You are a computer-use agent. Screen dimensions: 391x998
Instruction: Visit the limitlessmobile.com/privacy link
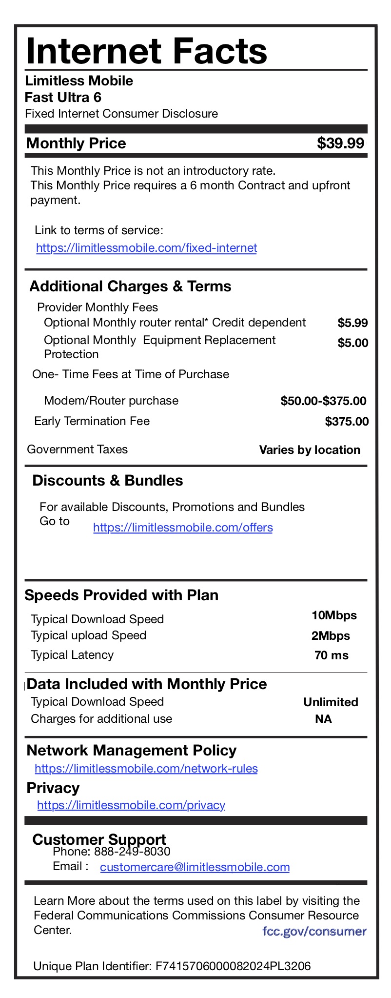[x=131, y=805]
